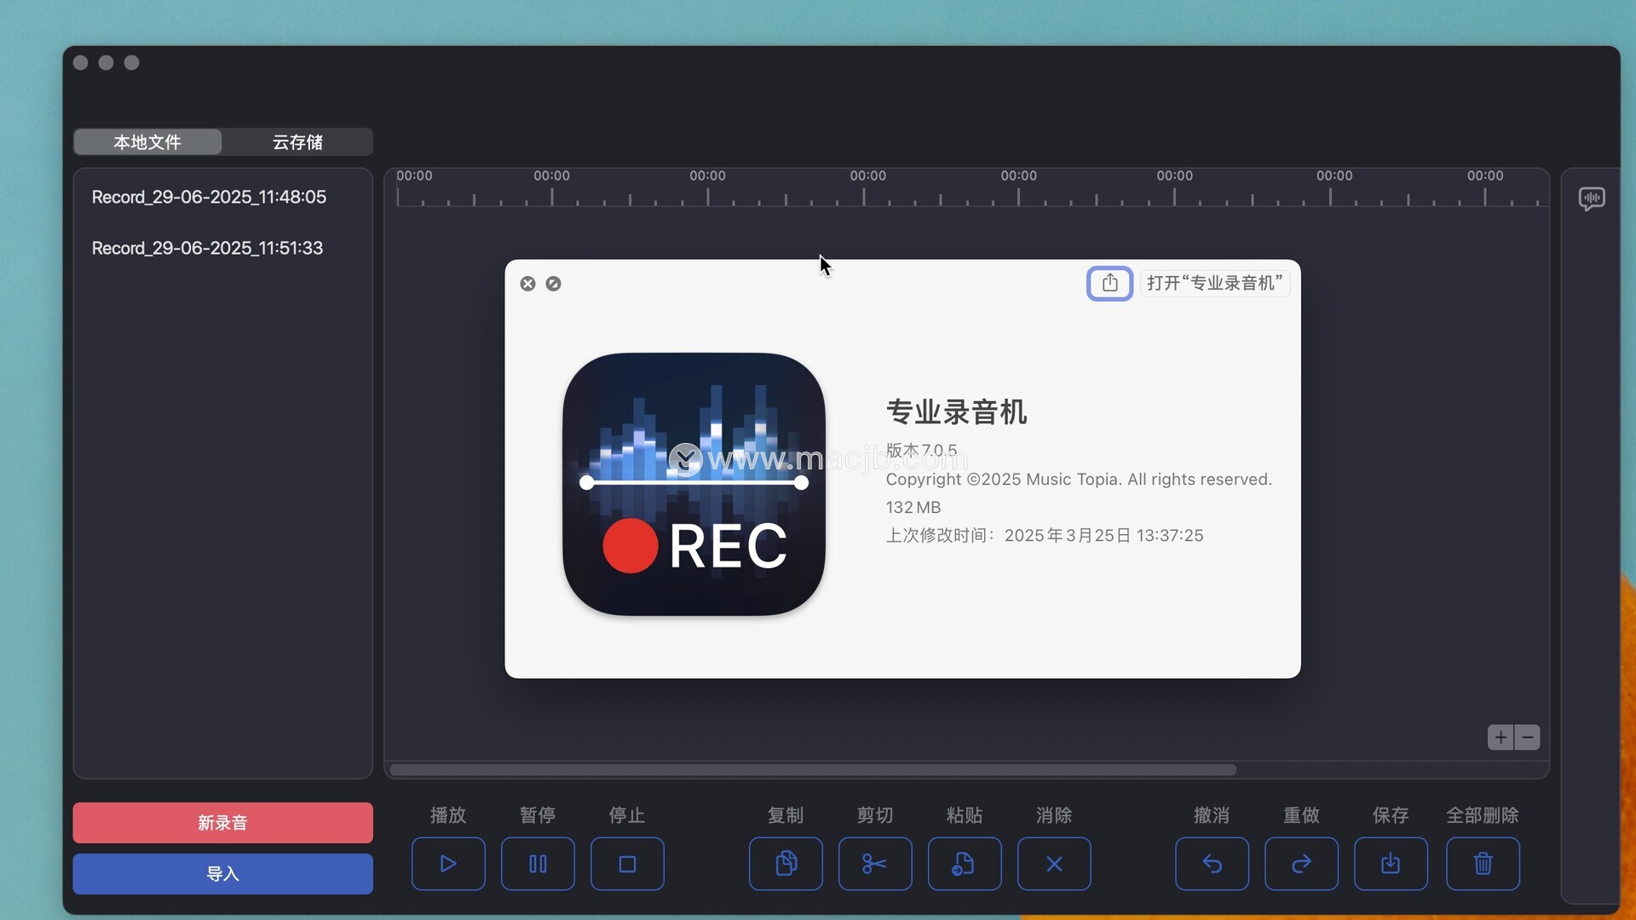Click the 版本 7.0.5 version text

pyautogui.click(x=921, y=450)
